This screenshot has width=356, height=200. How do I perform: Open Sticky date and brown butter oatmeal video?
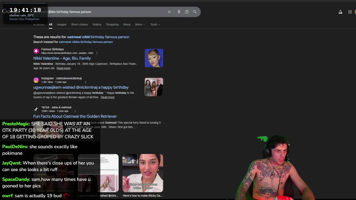pos(143,173)
